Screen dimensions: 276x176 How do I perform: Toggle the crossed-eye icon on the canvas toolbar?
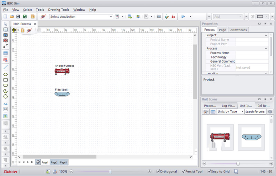point(29,30)
